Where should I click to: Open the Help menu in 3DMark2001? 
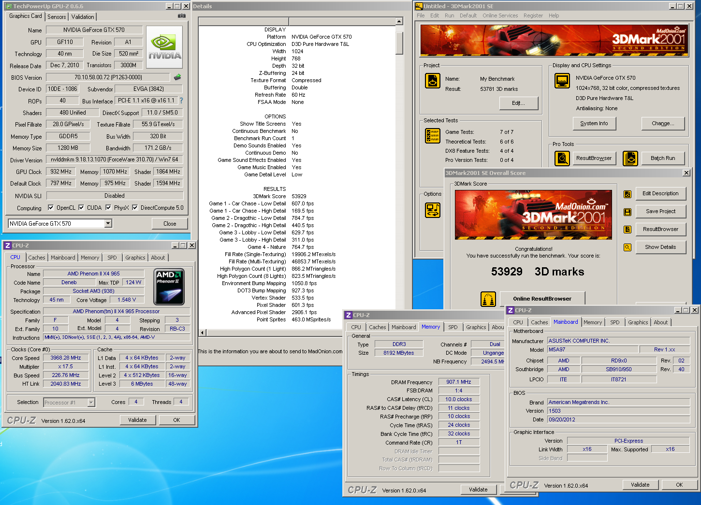coord(554,15)
